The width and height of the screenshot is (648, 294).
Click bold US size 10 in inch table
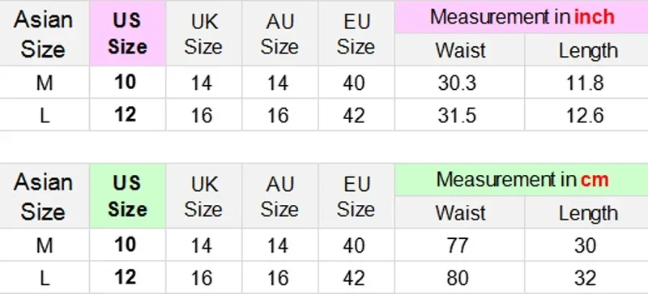click(126, 83)
